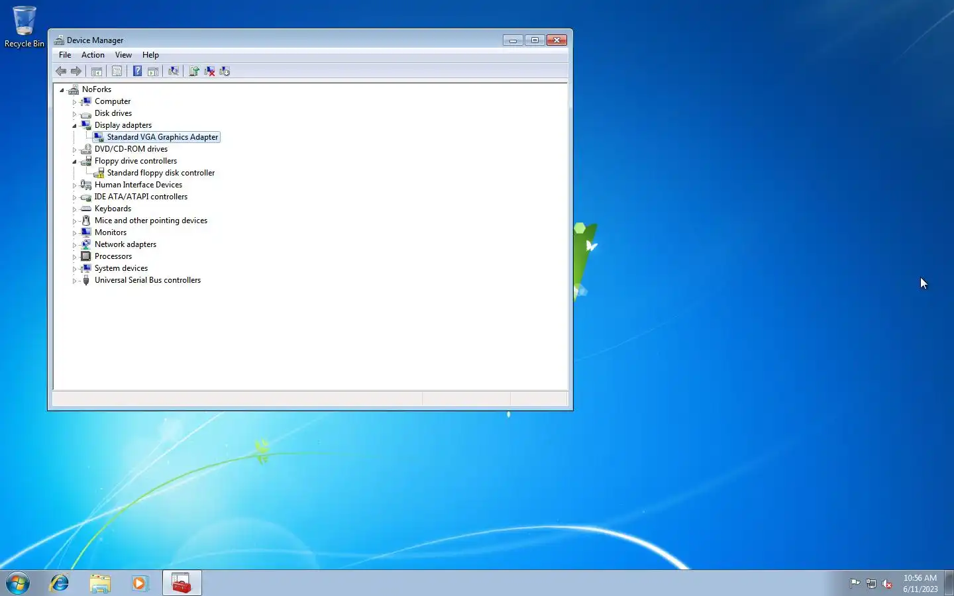Open the View menu
This screenshot has width=954, height=596.
[x=123, y=55]
